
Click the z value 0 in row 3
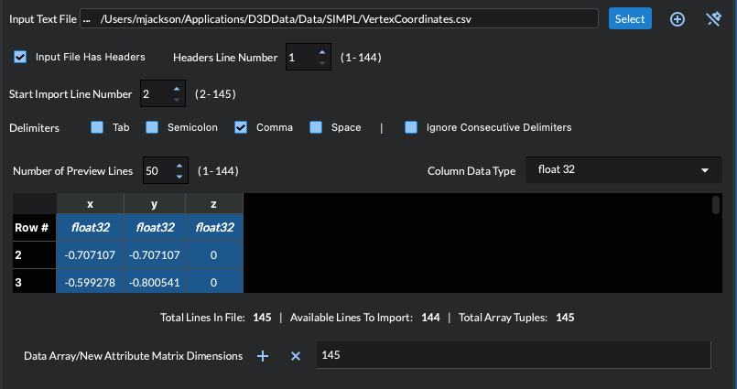tap(214, 281)
